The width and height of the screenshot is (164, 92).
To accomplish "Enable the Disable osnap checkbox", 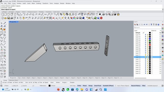I will [69, 82].
